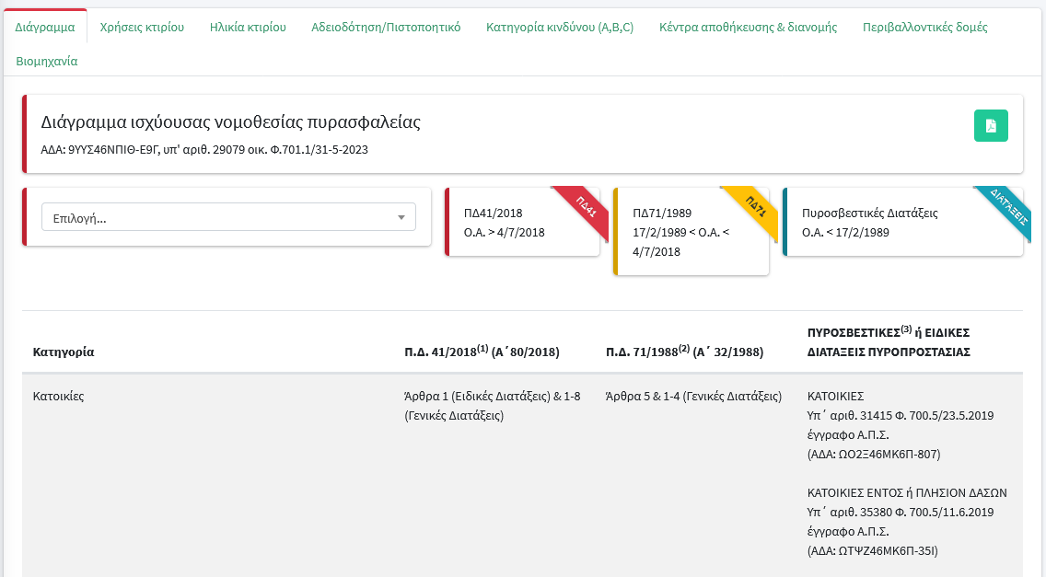Click the dropdown arrow in Επιλογή box
The width and height of the screenshot is (1046, 577).
401,218
